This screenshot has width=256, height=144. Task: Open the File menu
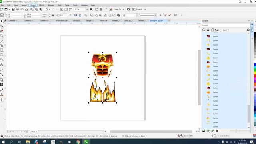[2, 5]
